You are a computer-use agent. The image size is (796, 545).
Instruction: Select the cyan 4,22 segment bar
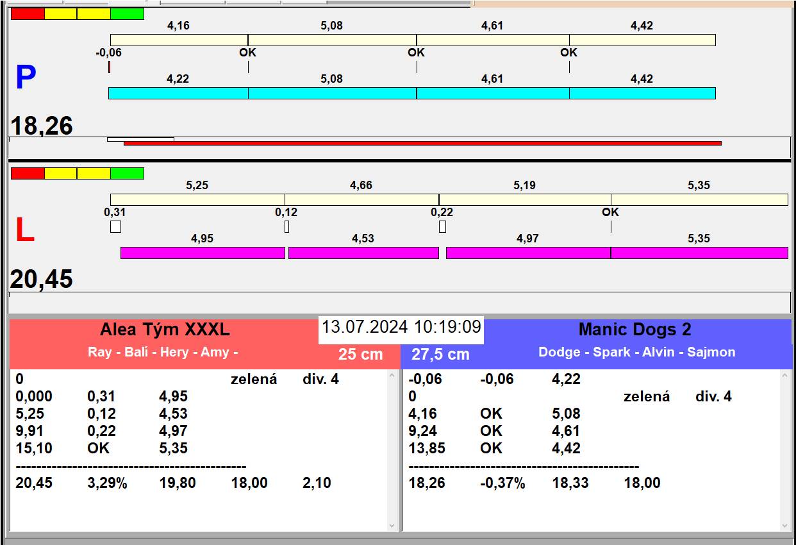(x=178, y=93)
